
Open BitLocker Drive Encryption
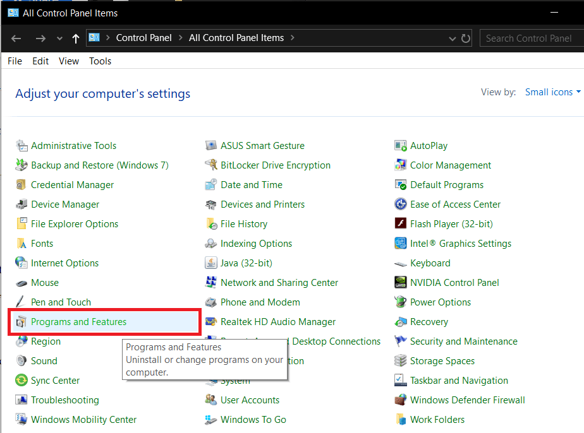click(x=276, y=165)
